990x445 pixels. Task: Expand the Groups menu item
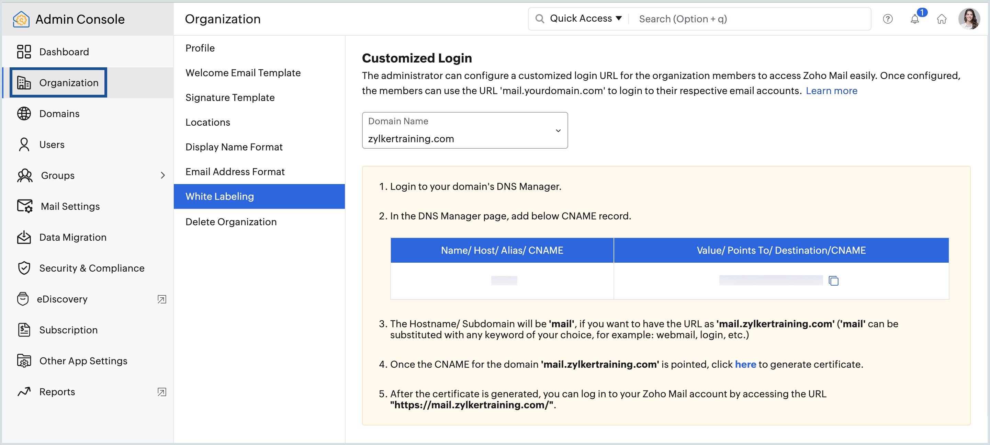pos(163,175)
